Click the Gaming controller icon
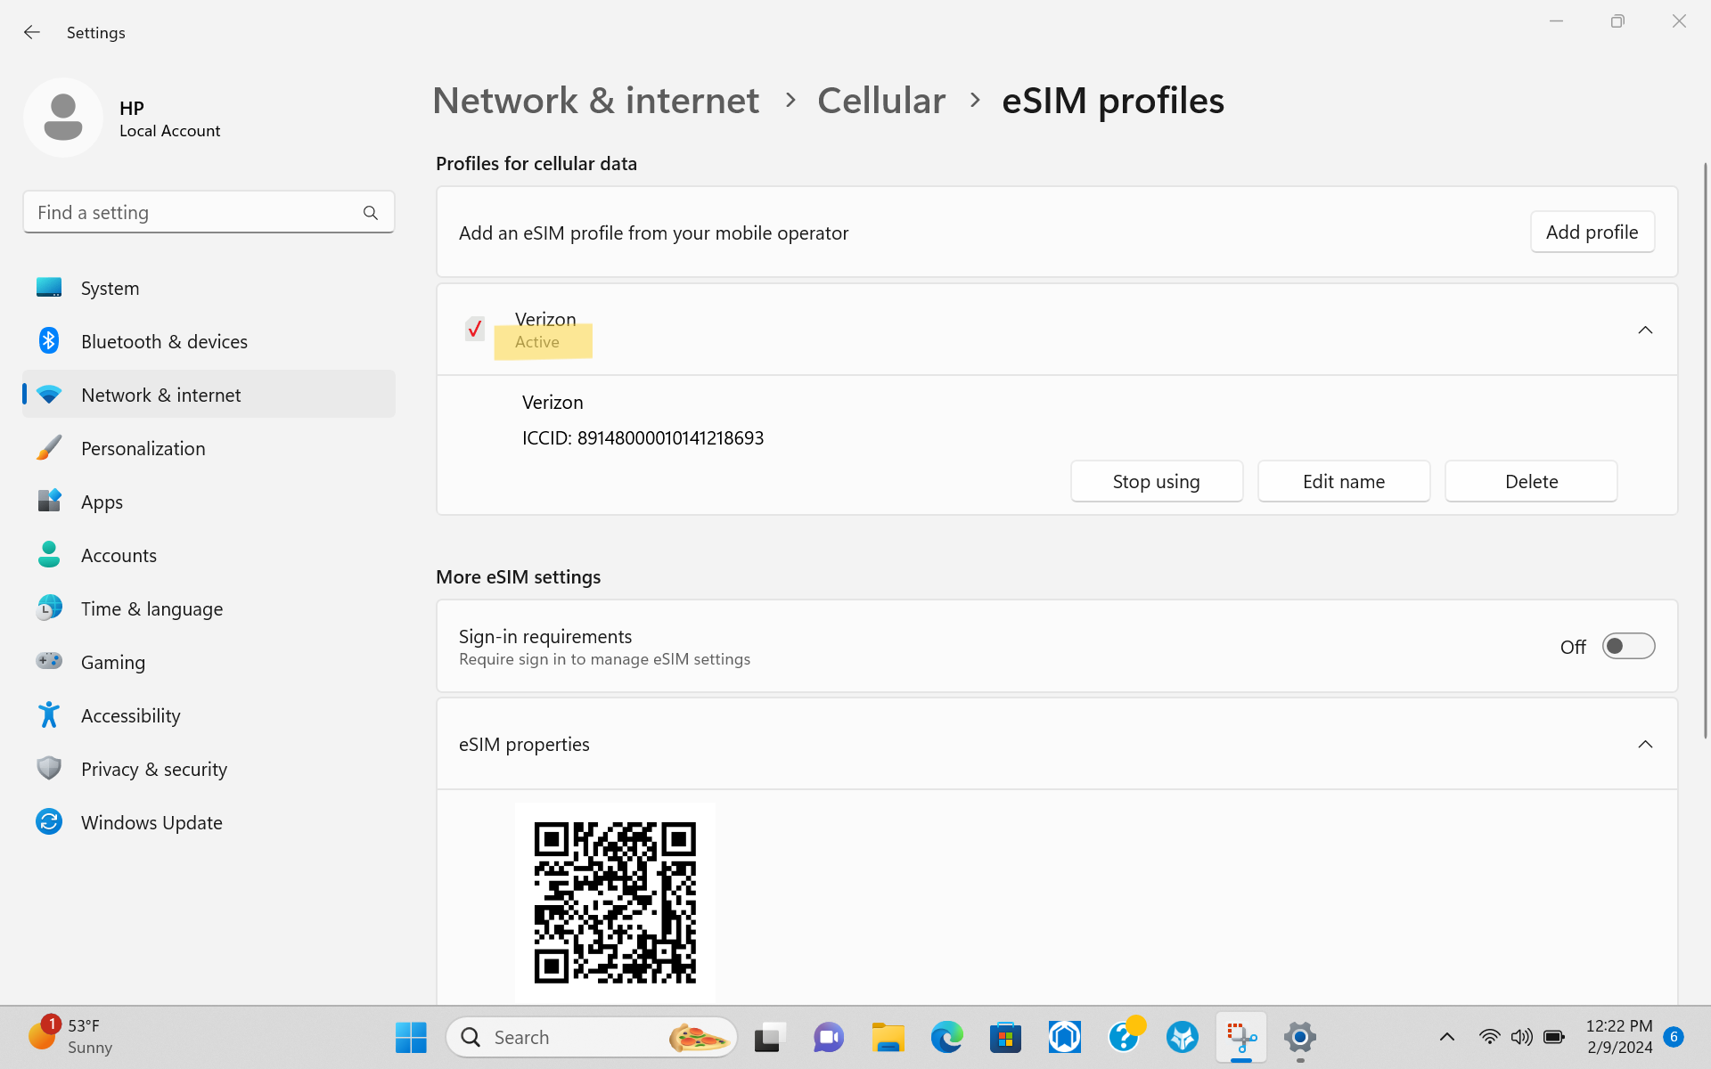Screen dimensions: 1711x1069 [49, 661]
